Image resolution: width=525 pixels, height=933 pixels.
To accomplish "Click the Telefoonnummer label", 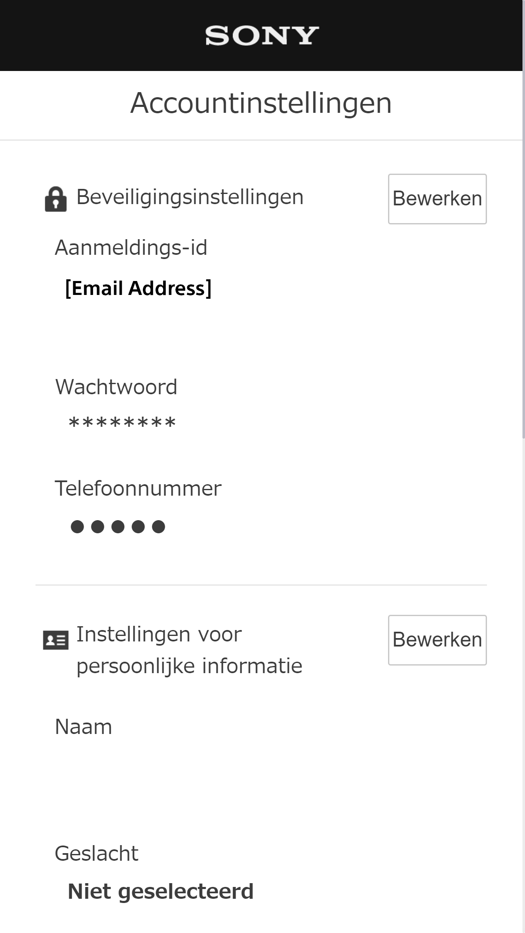I will pos(138,488).
